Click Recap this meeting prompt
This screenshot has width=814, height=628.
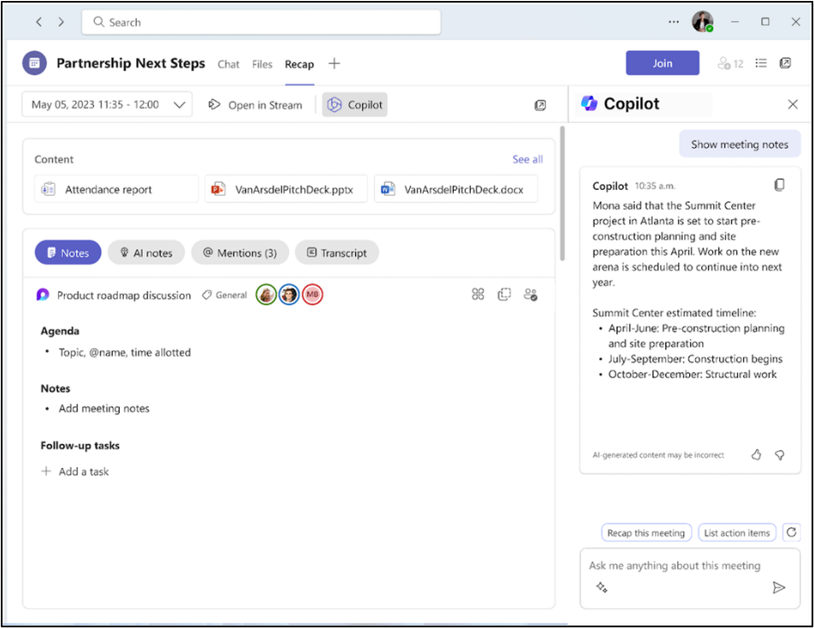coord(646,532)
